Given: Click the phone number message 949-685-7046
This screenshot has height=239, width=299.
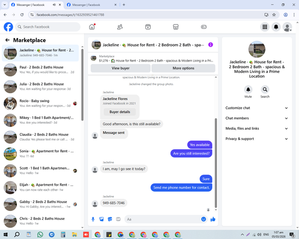Looking at the screenshot, I should click(x=114, y=203).
